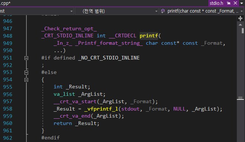Close the stdio.h tab

tap(235, 3)
